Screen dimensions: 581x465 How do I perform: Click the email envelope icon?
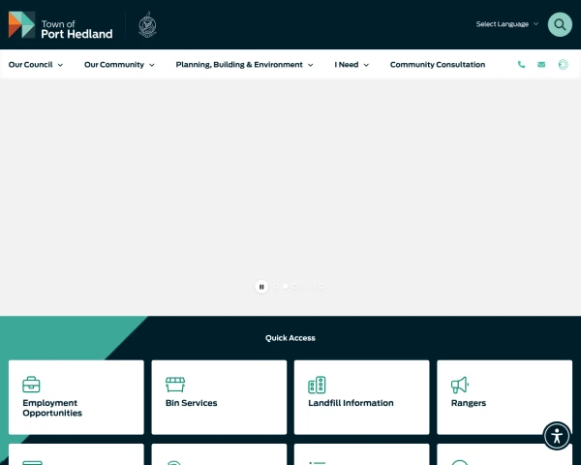point(541,65)
